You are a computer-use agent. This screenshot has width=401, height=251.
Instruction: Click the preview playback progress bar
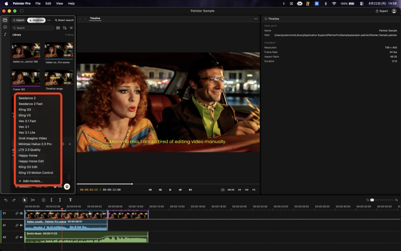(x=168, y=184)
